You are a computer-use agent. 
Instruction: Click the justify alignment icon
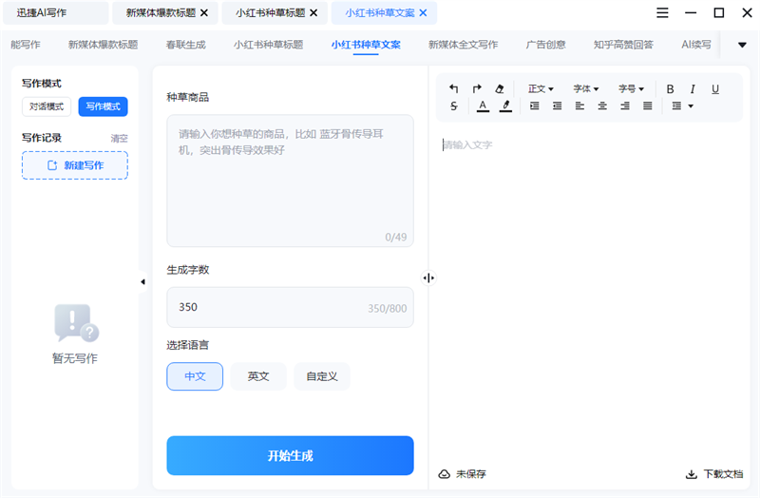point(648,106)
